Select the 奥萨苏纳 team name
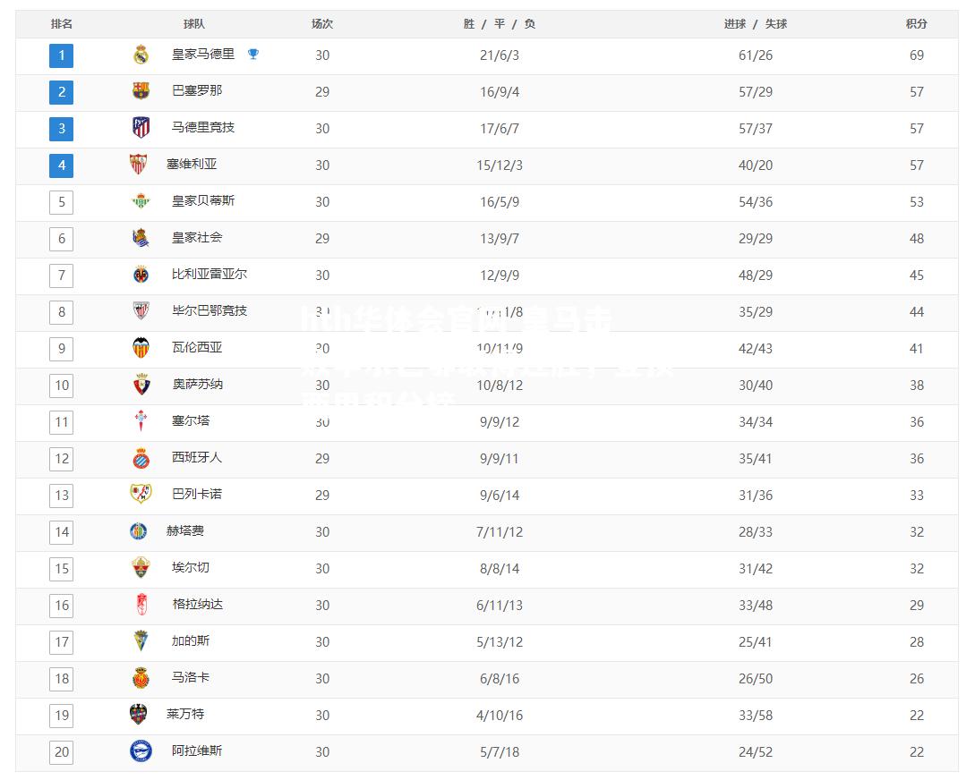975x780 pixels. (197, 385)
